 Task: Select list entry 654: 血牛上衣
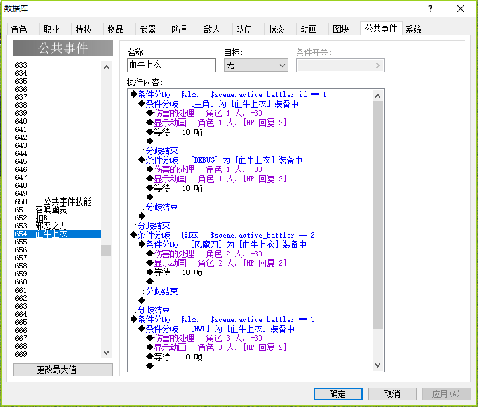[x=58, y=234]
